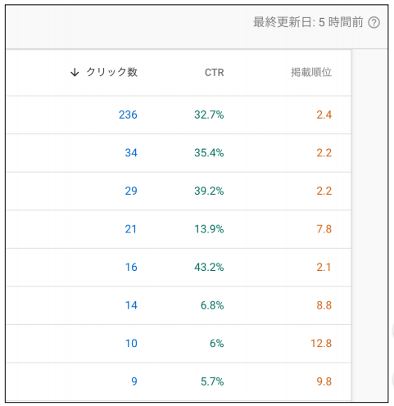The width and height of the screenshot is (394, 406).
Task: Click the 13.9% CTR value
Action: tap(209, 229)
